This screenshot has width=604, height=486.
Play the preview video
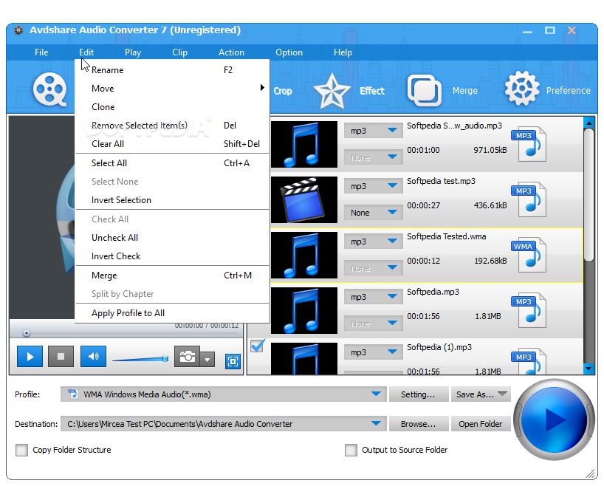pos(30,357)
